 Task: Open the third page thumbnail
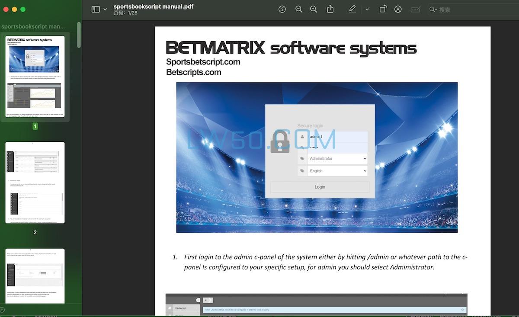click(35, 275)
